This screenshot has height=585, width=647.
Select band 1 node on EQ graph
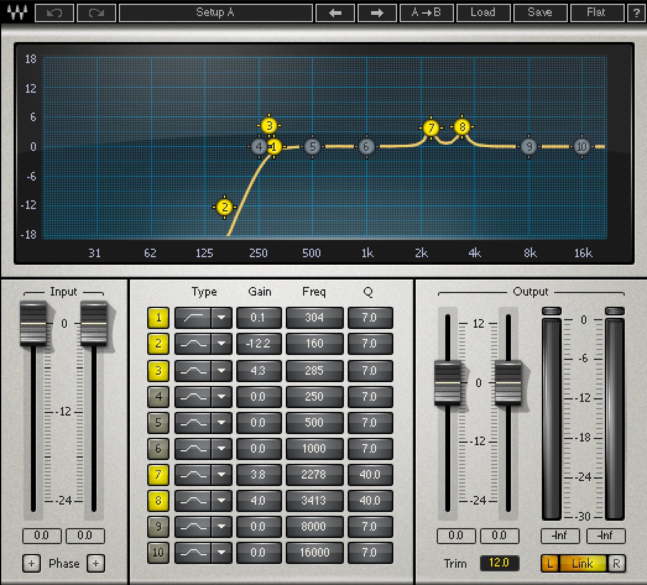tap(274, 147)
